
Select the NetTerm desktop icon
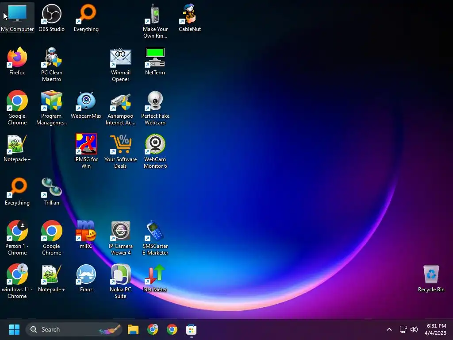point(155,61)
